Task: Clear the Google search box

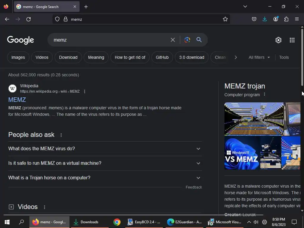Action: 172,40
